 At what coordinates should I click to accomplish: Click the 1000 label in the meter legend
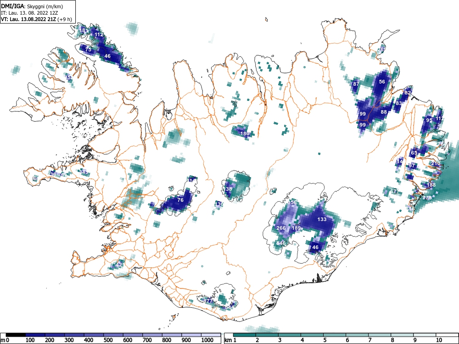click(207, 340)
